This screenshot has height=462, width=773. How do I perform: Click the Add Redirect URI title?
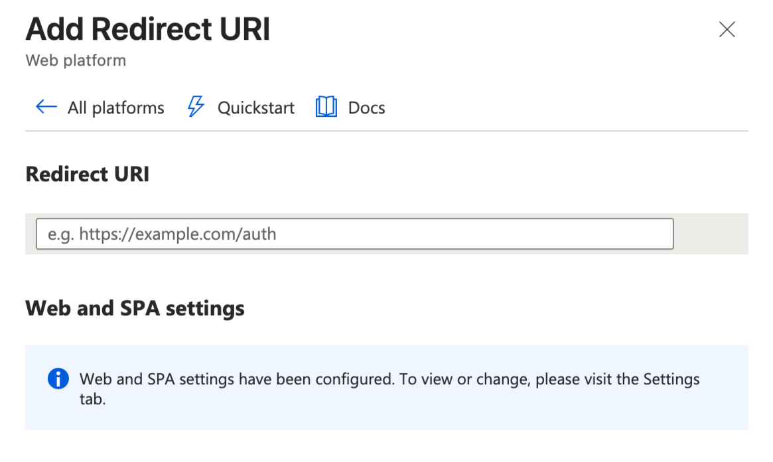(147, 29)
